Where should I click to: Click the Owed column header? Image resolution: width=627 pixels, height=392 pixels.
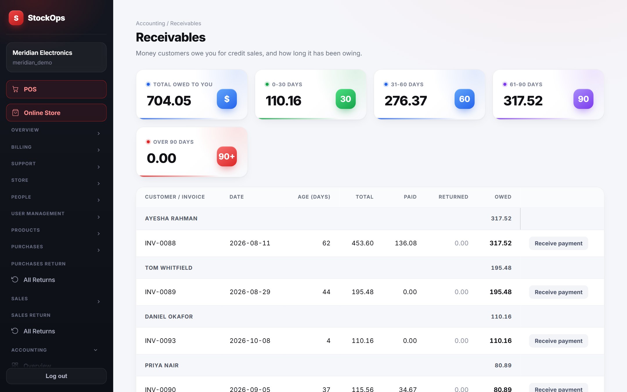click(x=503, y=197)
